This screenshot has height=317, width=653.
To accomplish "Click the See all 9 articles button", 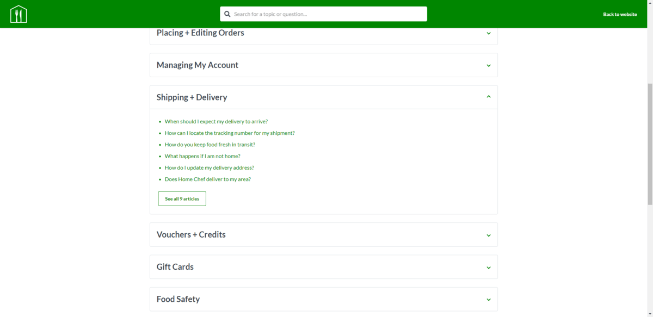I will 182,198.
